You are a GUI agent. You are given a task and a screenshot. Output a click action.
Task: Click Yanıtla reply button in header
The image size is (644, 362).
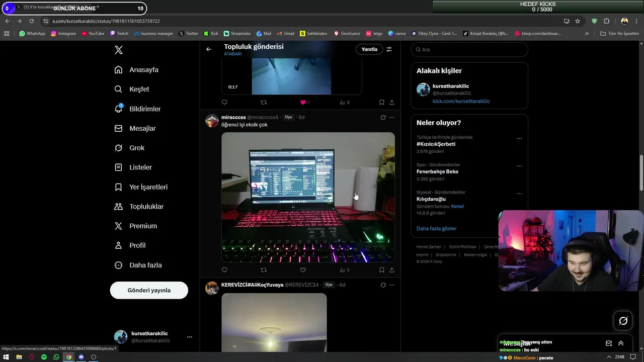[369, 49]
